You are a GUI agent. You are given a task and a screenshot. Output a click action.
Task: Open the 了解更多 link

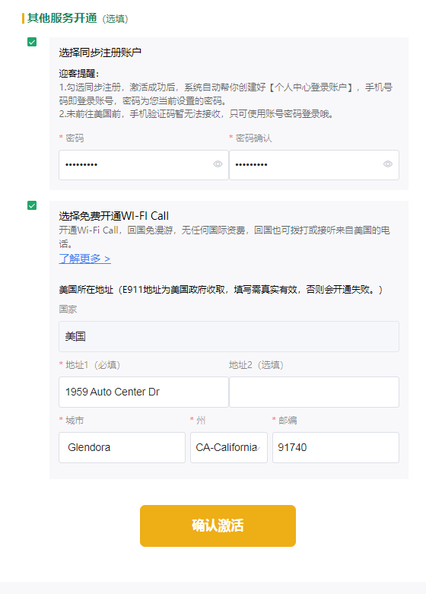[85, 259]
